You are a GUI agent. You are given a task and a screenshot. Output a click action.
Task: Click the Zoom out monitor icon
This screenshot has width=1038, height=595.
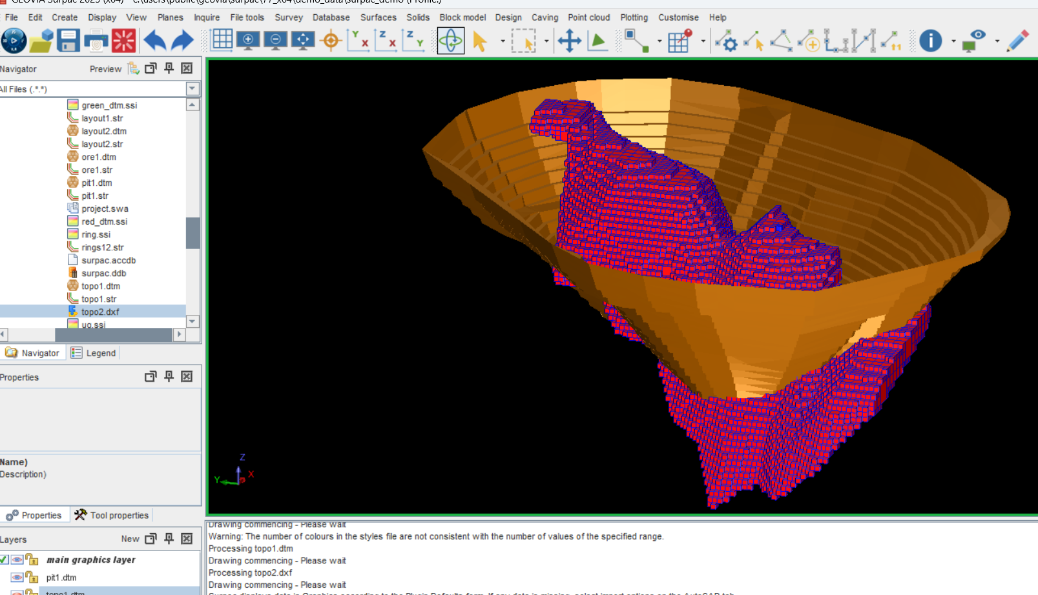[276, 41]
